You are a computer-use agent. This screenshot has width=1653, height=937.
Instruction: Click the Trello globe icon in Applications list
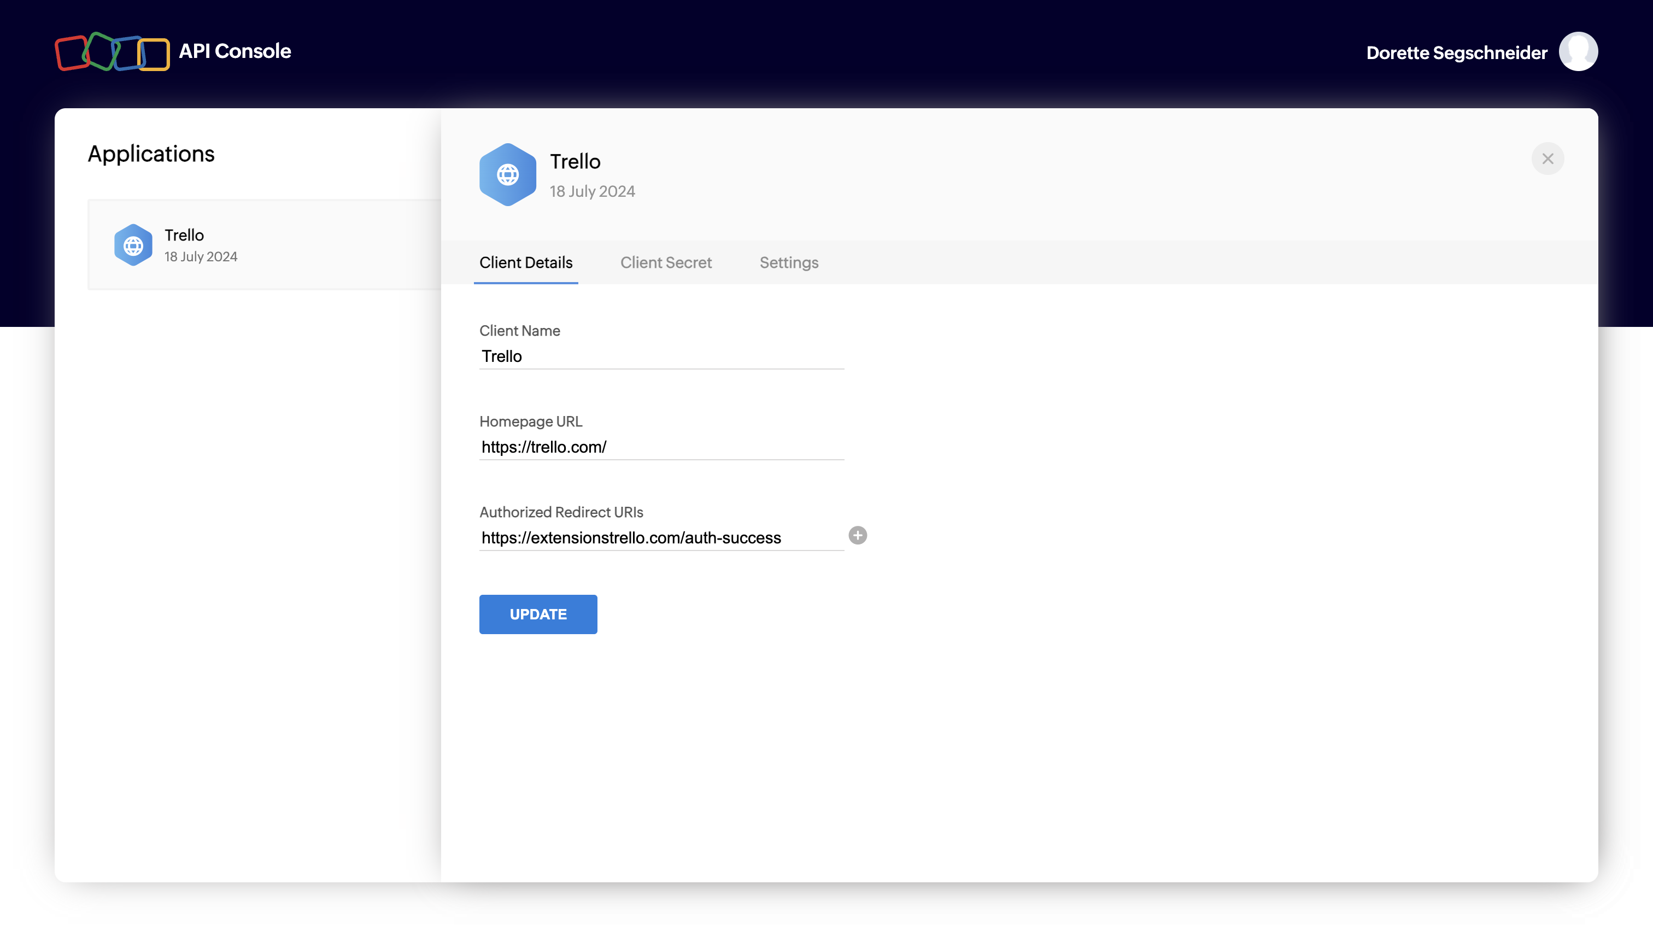pyautogui.click(x=133, y=245)
